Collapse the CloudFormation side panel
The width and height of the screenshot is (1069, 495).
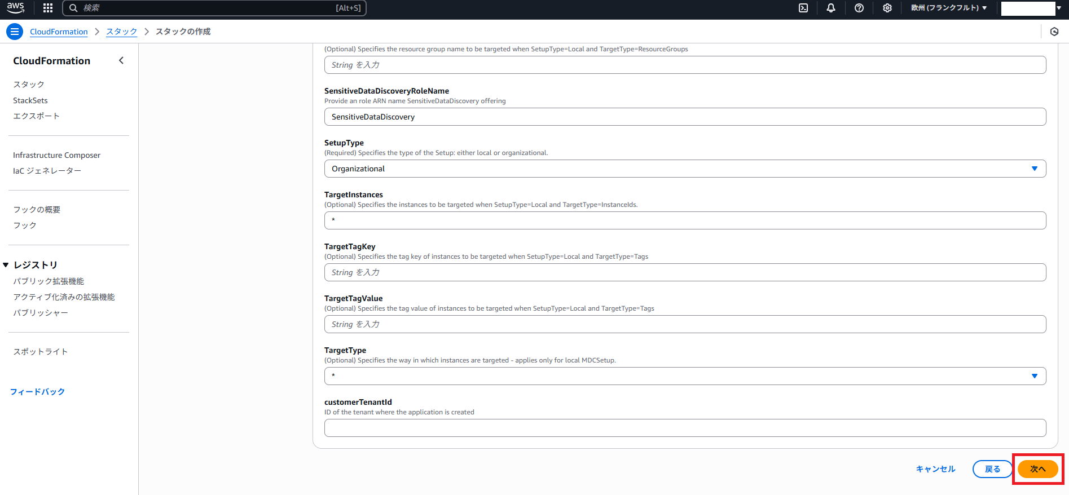pyautogui.click(x=121, y=60)
